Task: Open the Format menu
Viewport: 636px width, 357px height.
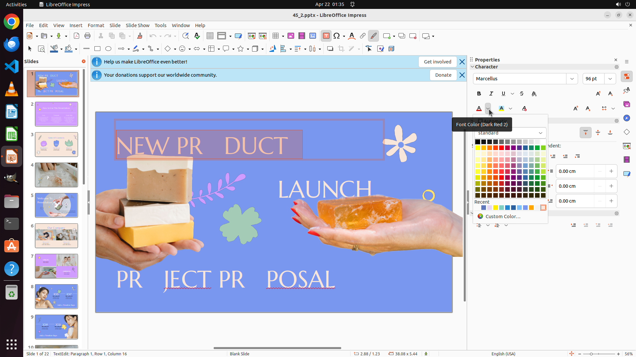Action: (96, 25)
